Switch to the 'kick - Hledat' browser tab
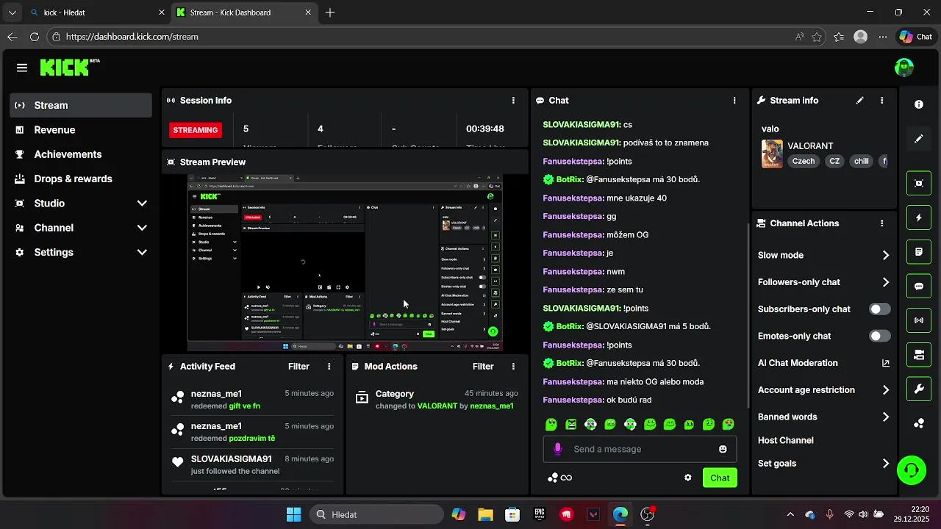 click(97, 12)
